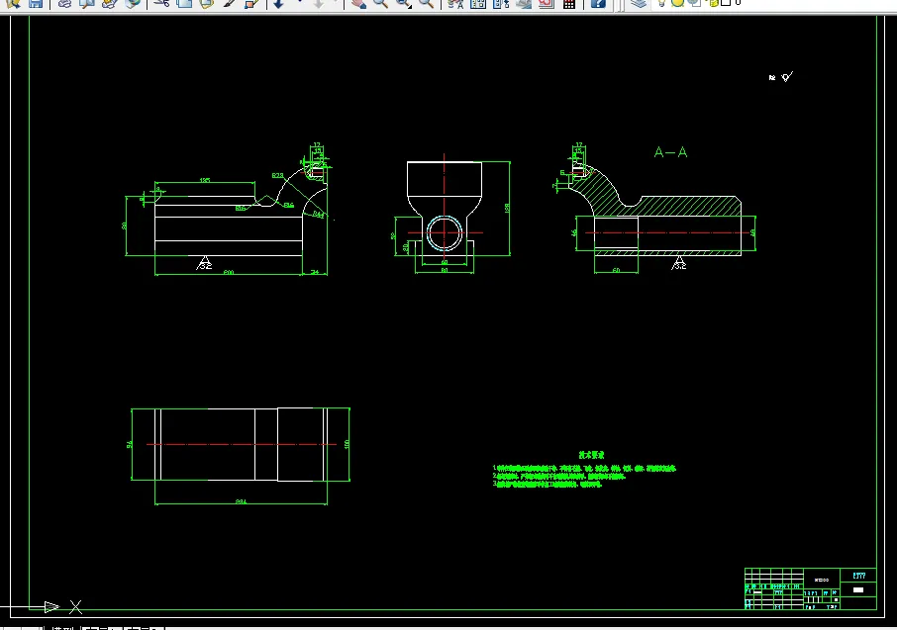Viewport: 897px width, 630px height.
Task: Select the Match Properties brush tool
Action: 230,3
